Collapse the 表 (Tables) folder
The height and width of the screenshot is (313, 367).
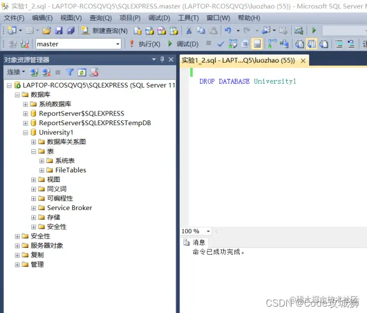coord(34,152)
